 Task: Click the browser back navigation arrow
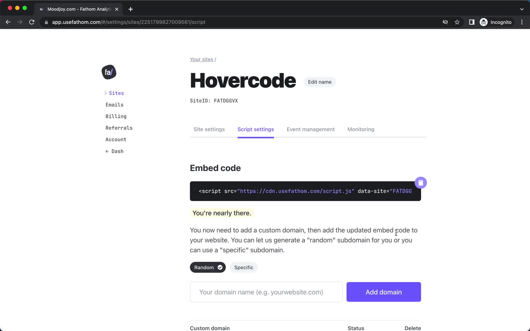coord(8,22)
